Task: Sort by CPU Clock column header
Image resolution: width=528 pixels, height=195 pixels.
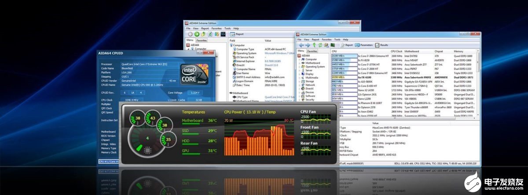Action: pyautogui.click(x=397, y=51)
